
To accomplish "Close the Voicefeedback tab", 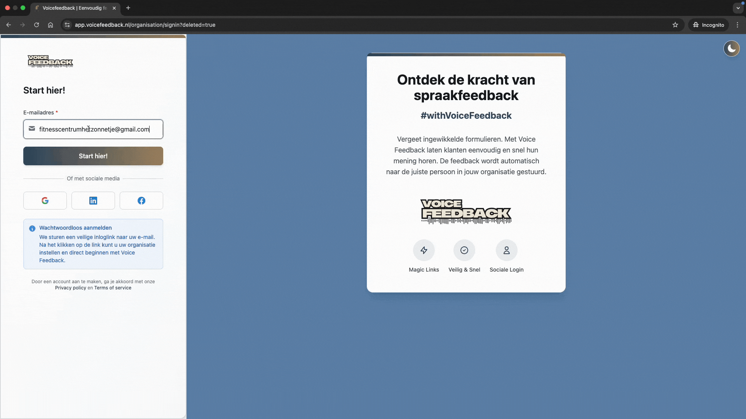I will click(114, 8).
